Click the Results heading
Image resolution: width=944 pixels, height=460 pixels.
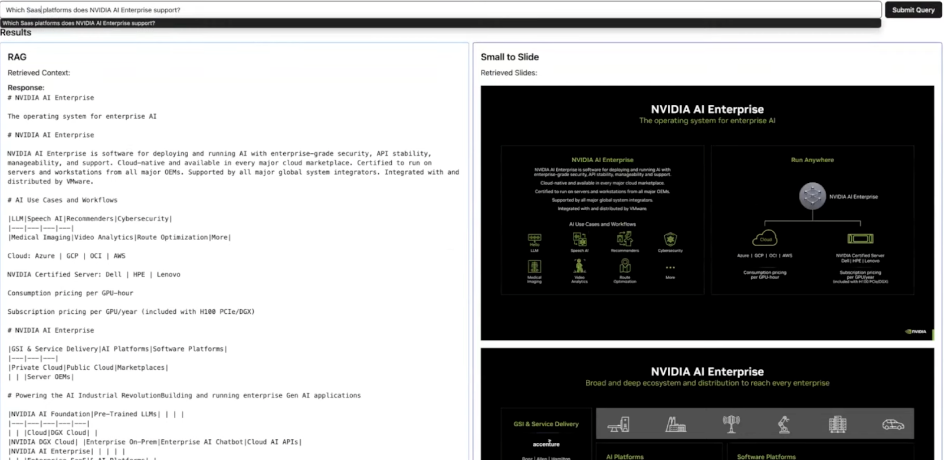pos(16,33)
